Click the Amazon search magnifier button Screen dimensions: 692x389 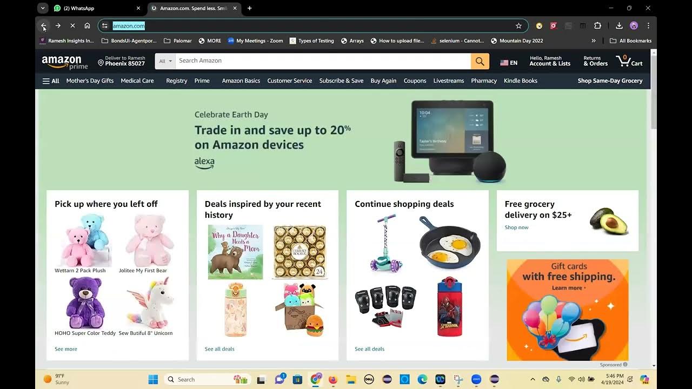[480, 61]
